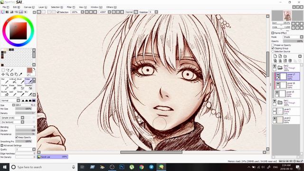Viewport: 304px width, 171px height.
Task: Click the foreground color swatch
Action: pos(29,70)
